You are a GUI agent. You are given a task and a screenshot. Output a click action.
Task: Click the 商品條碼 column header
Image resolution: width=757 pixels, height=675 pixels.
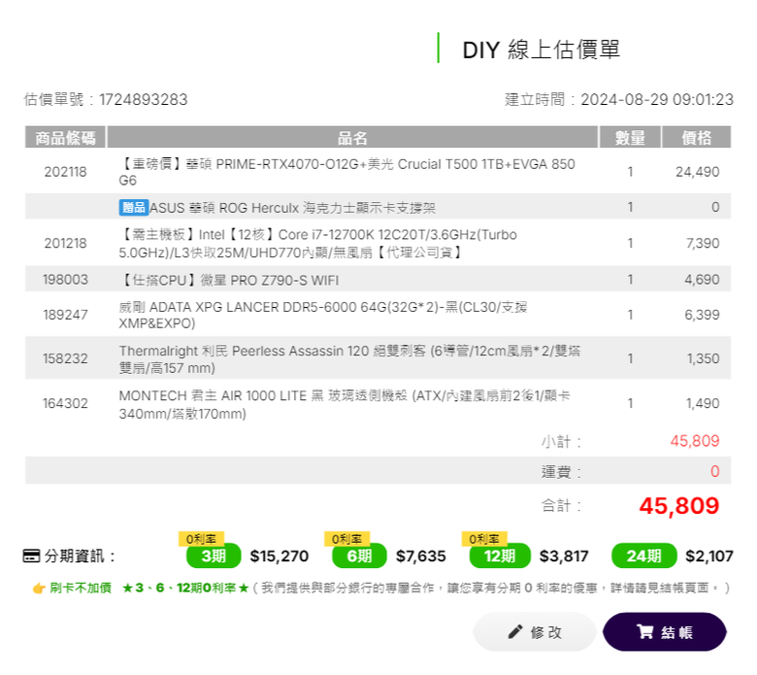65,138
